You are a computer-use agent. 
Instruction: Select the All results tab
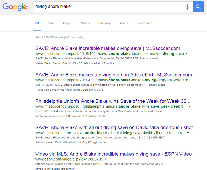coord(37,23)
